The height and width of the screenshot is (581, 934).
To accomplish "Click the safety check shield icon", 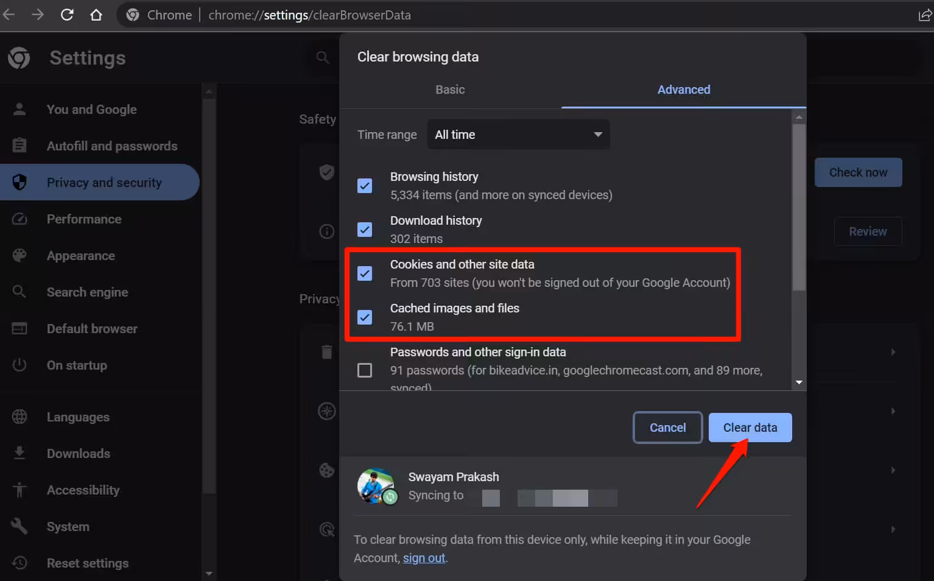I will [327, 172].
